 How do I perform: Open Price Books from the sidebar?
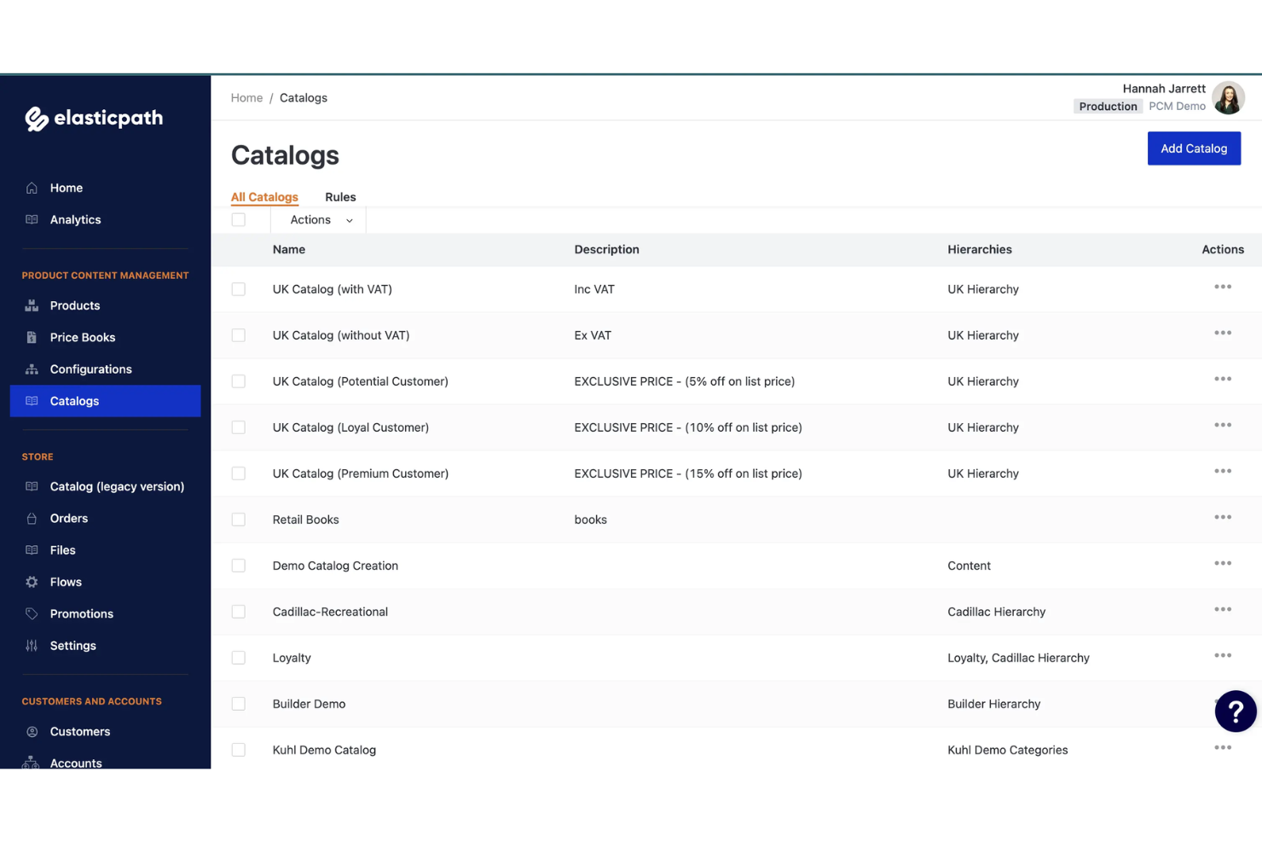pos(82,337)
